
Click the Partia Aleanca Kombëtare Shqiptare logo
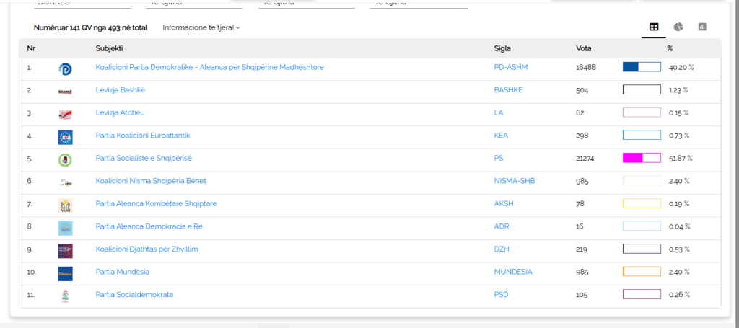65,205
